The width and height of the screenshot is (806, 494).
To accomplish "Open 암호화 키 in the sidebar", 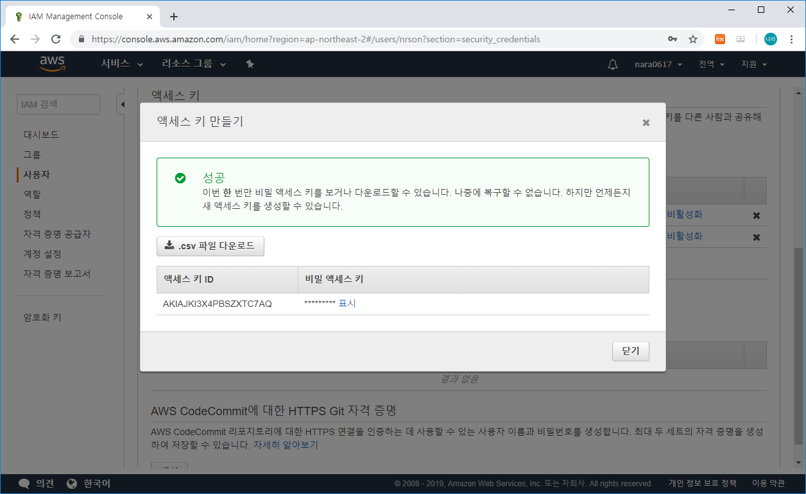I will [x=42, y=317].
